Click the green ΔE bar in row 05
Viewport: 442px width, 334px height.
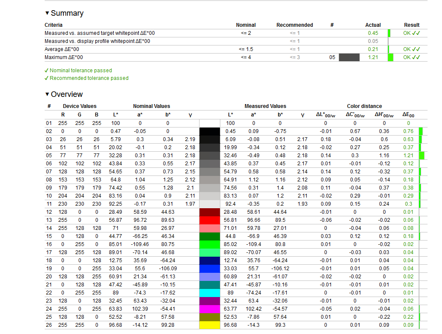point(422,156)
